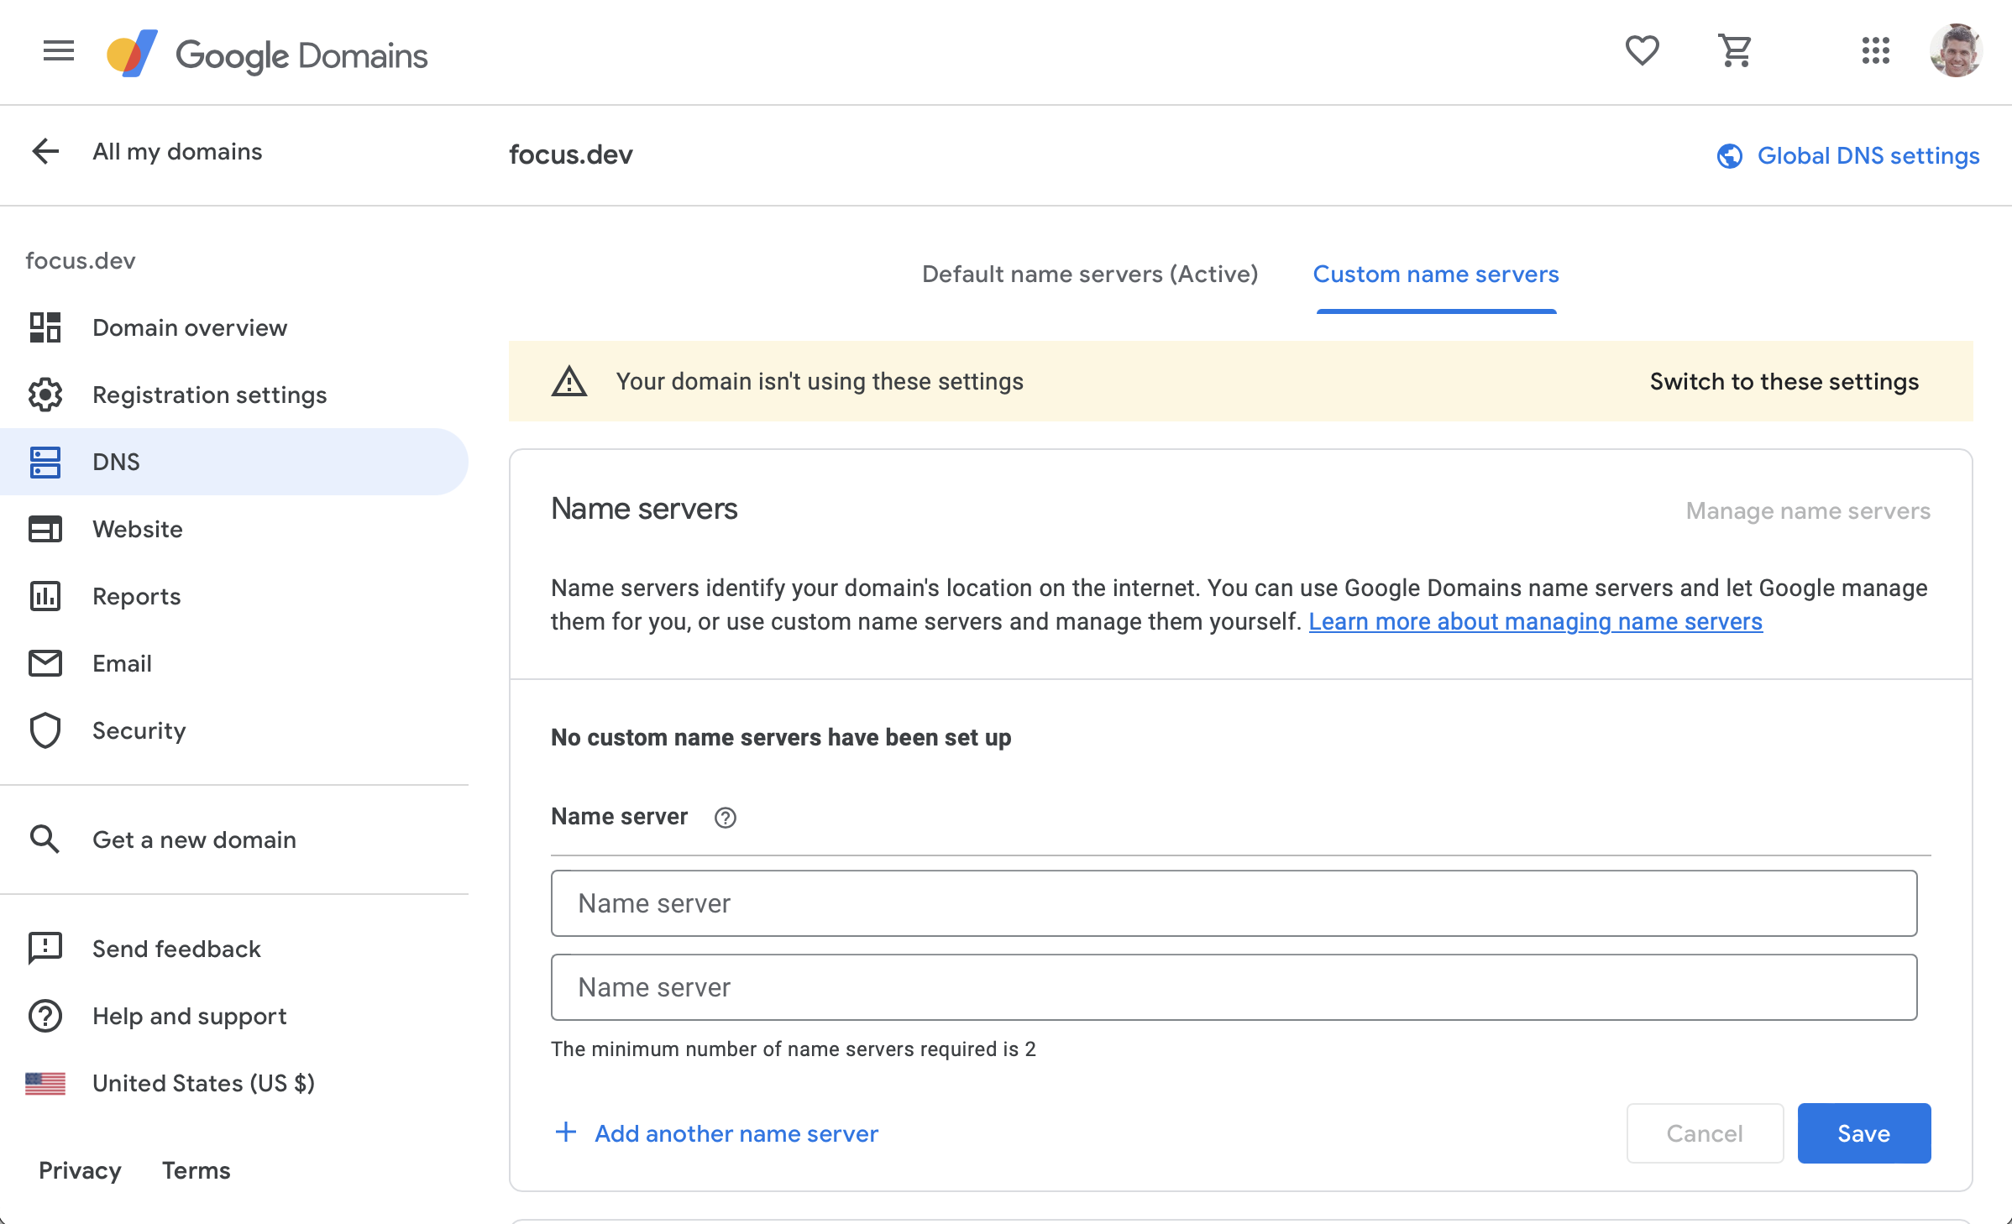
Task: Open the Privacy link
Action: [80, 1170]
